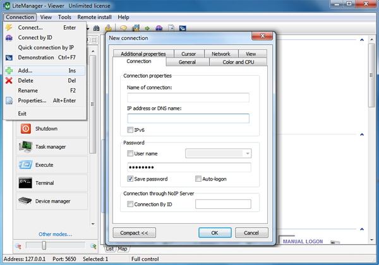The image size is (379, 265).
Task: Collapse the first right-panel section chevron
Action: [362, 40]
